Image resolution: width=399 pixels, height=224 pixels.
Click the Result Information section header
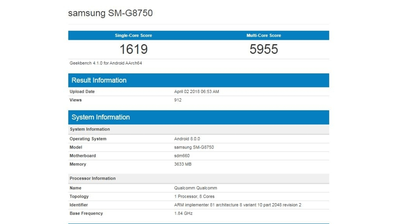(199, 80)
